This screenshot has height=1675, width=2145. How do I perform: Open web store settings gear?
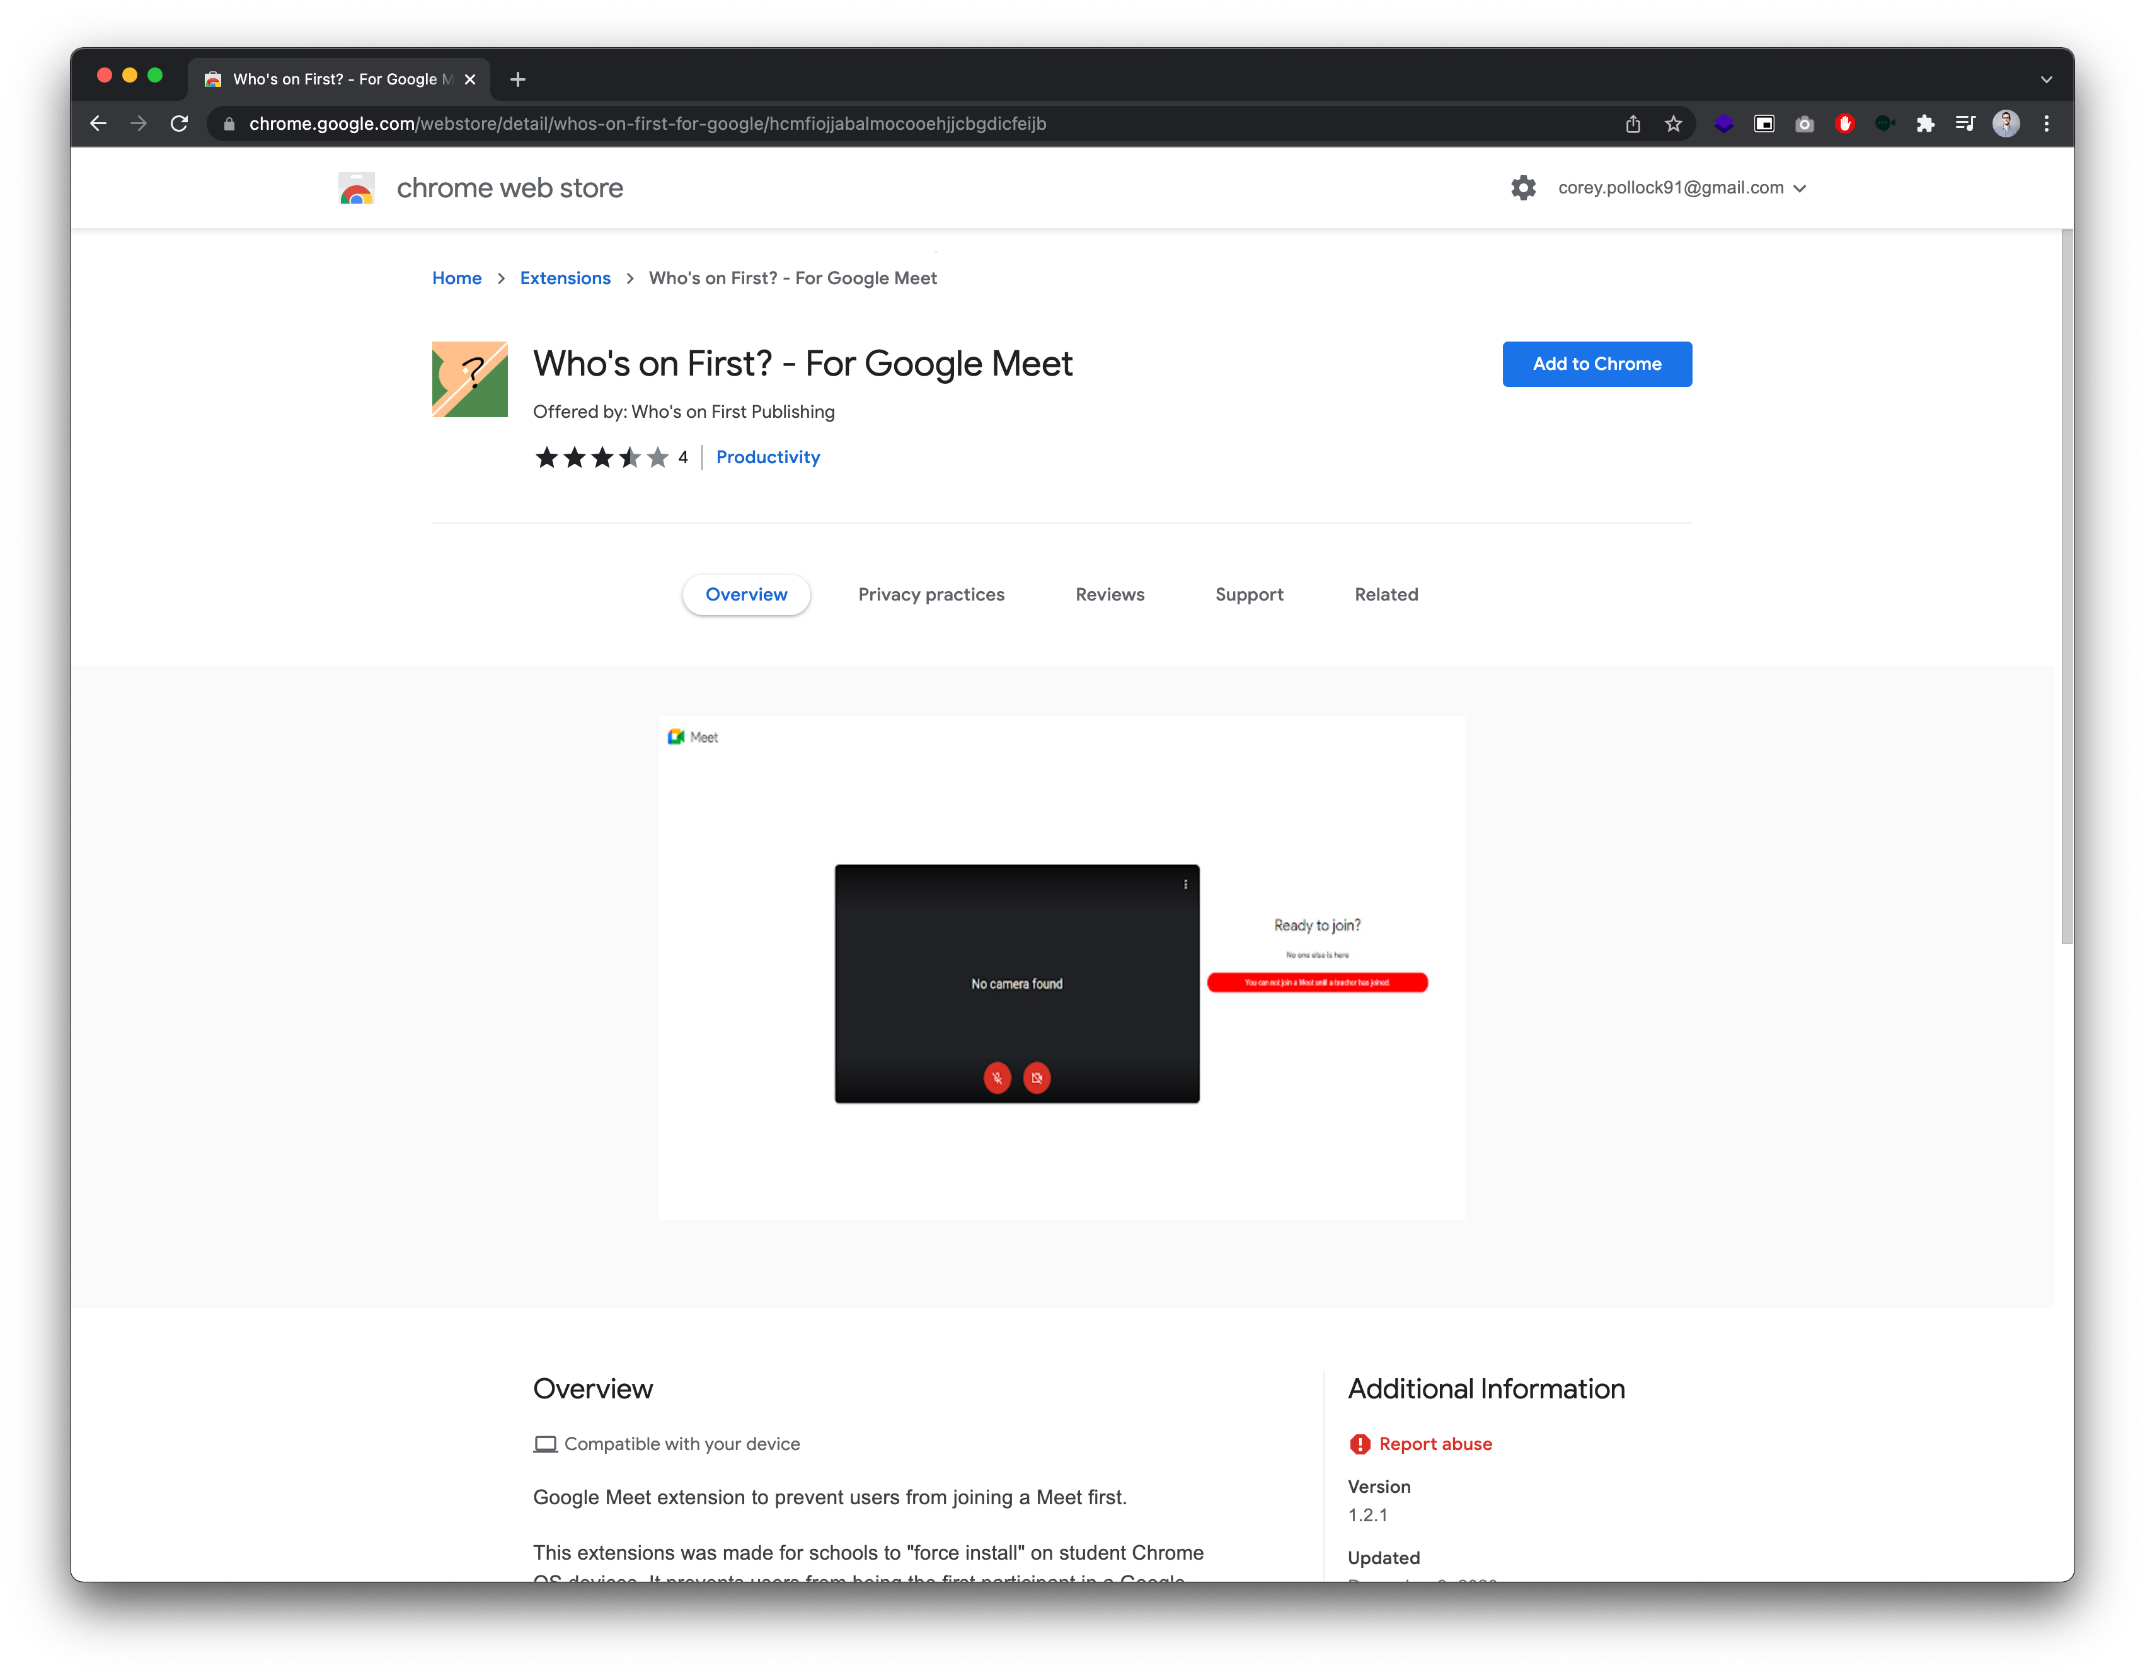click(x=1523, y=188)
